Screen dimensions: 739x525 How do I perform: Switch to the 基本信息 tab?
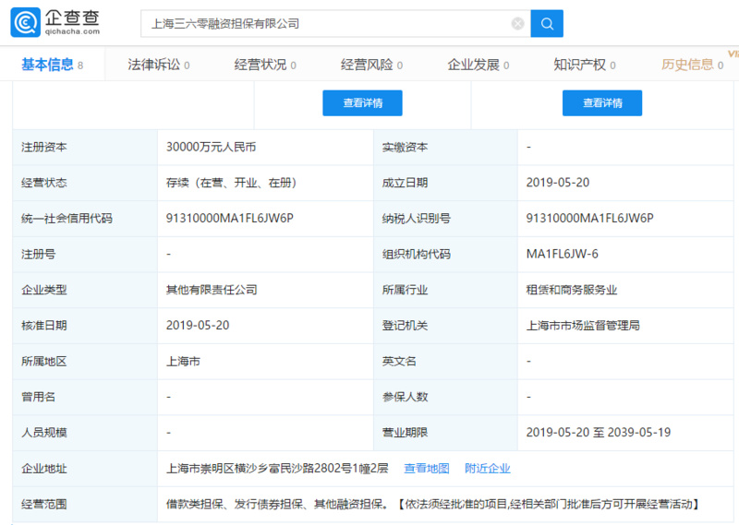[47, 65]
